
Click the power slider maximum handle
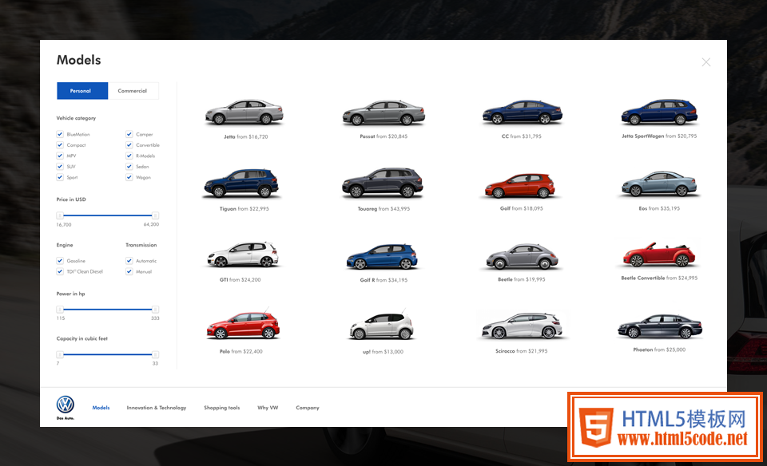click(x=155, y=309)
